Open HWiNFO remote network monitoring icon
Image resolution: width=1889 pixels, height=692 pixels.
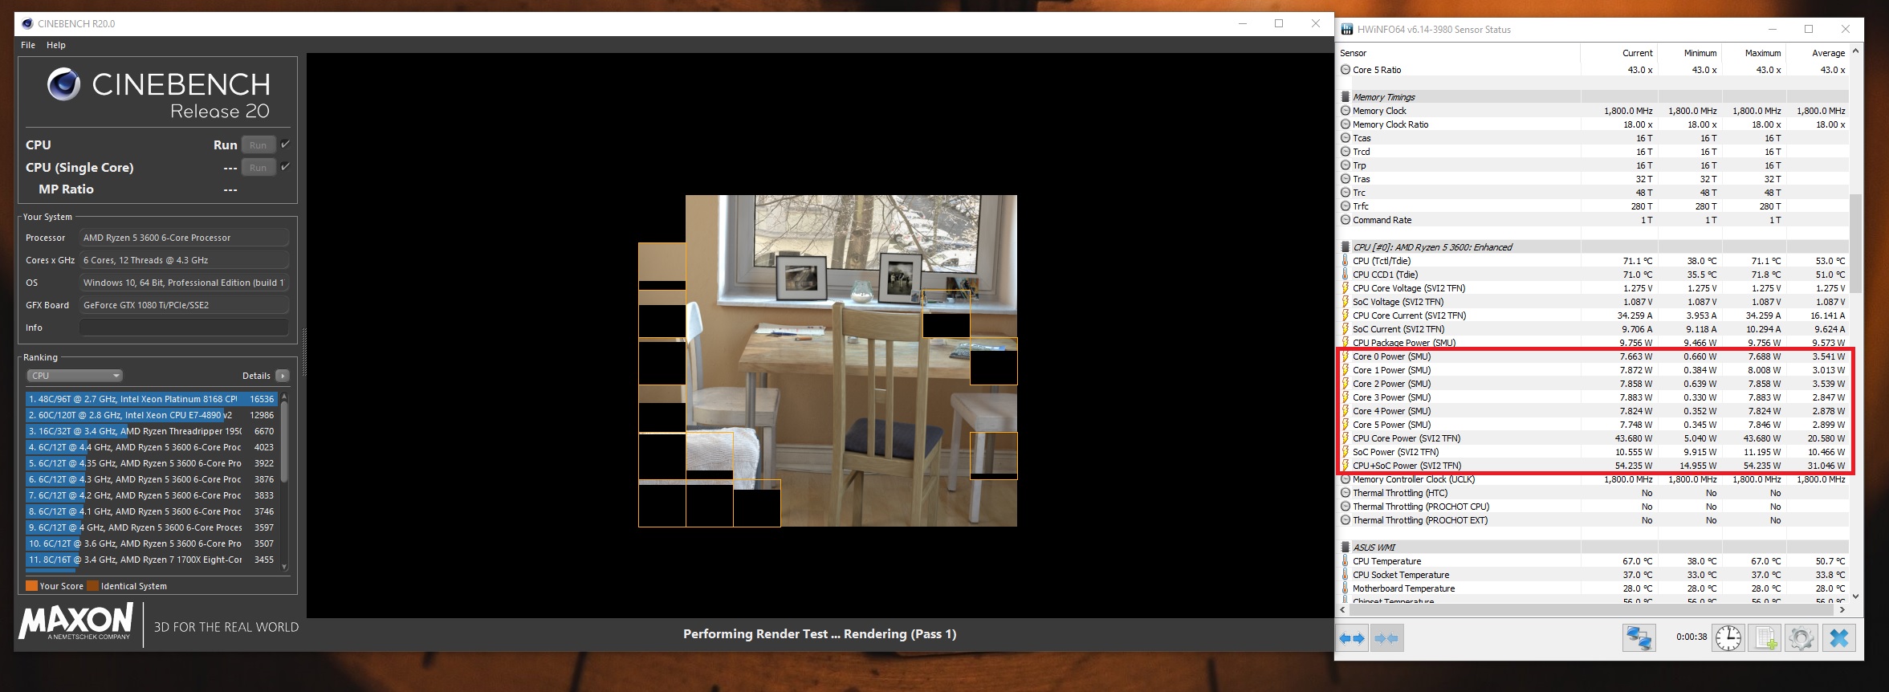pos(1639,638)
